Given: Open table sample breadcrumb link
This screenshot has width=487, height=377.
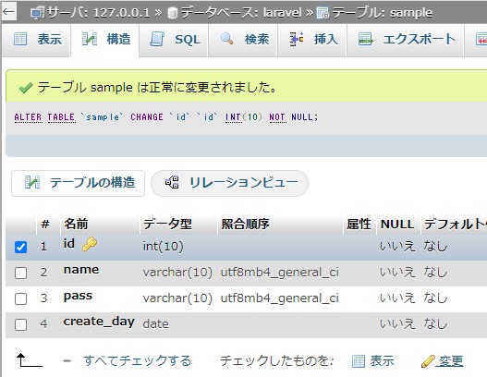Looking at the screenshot, I should (x=382, y=13).
